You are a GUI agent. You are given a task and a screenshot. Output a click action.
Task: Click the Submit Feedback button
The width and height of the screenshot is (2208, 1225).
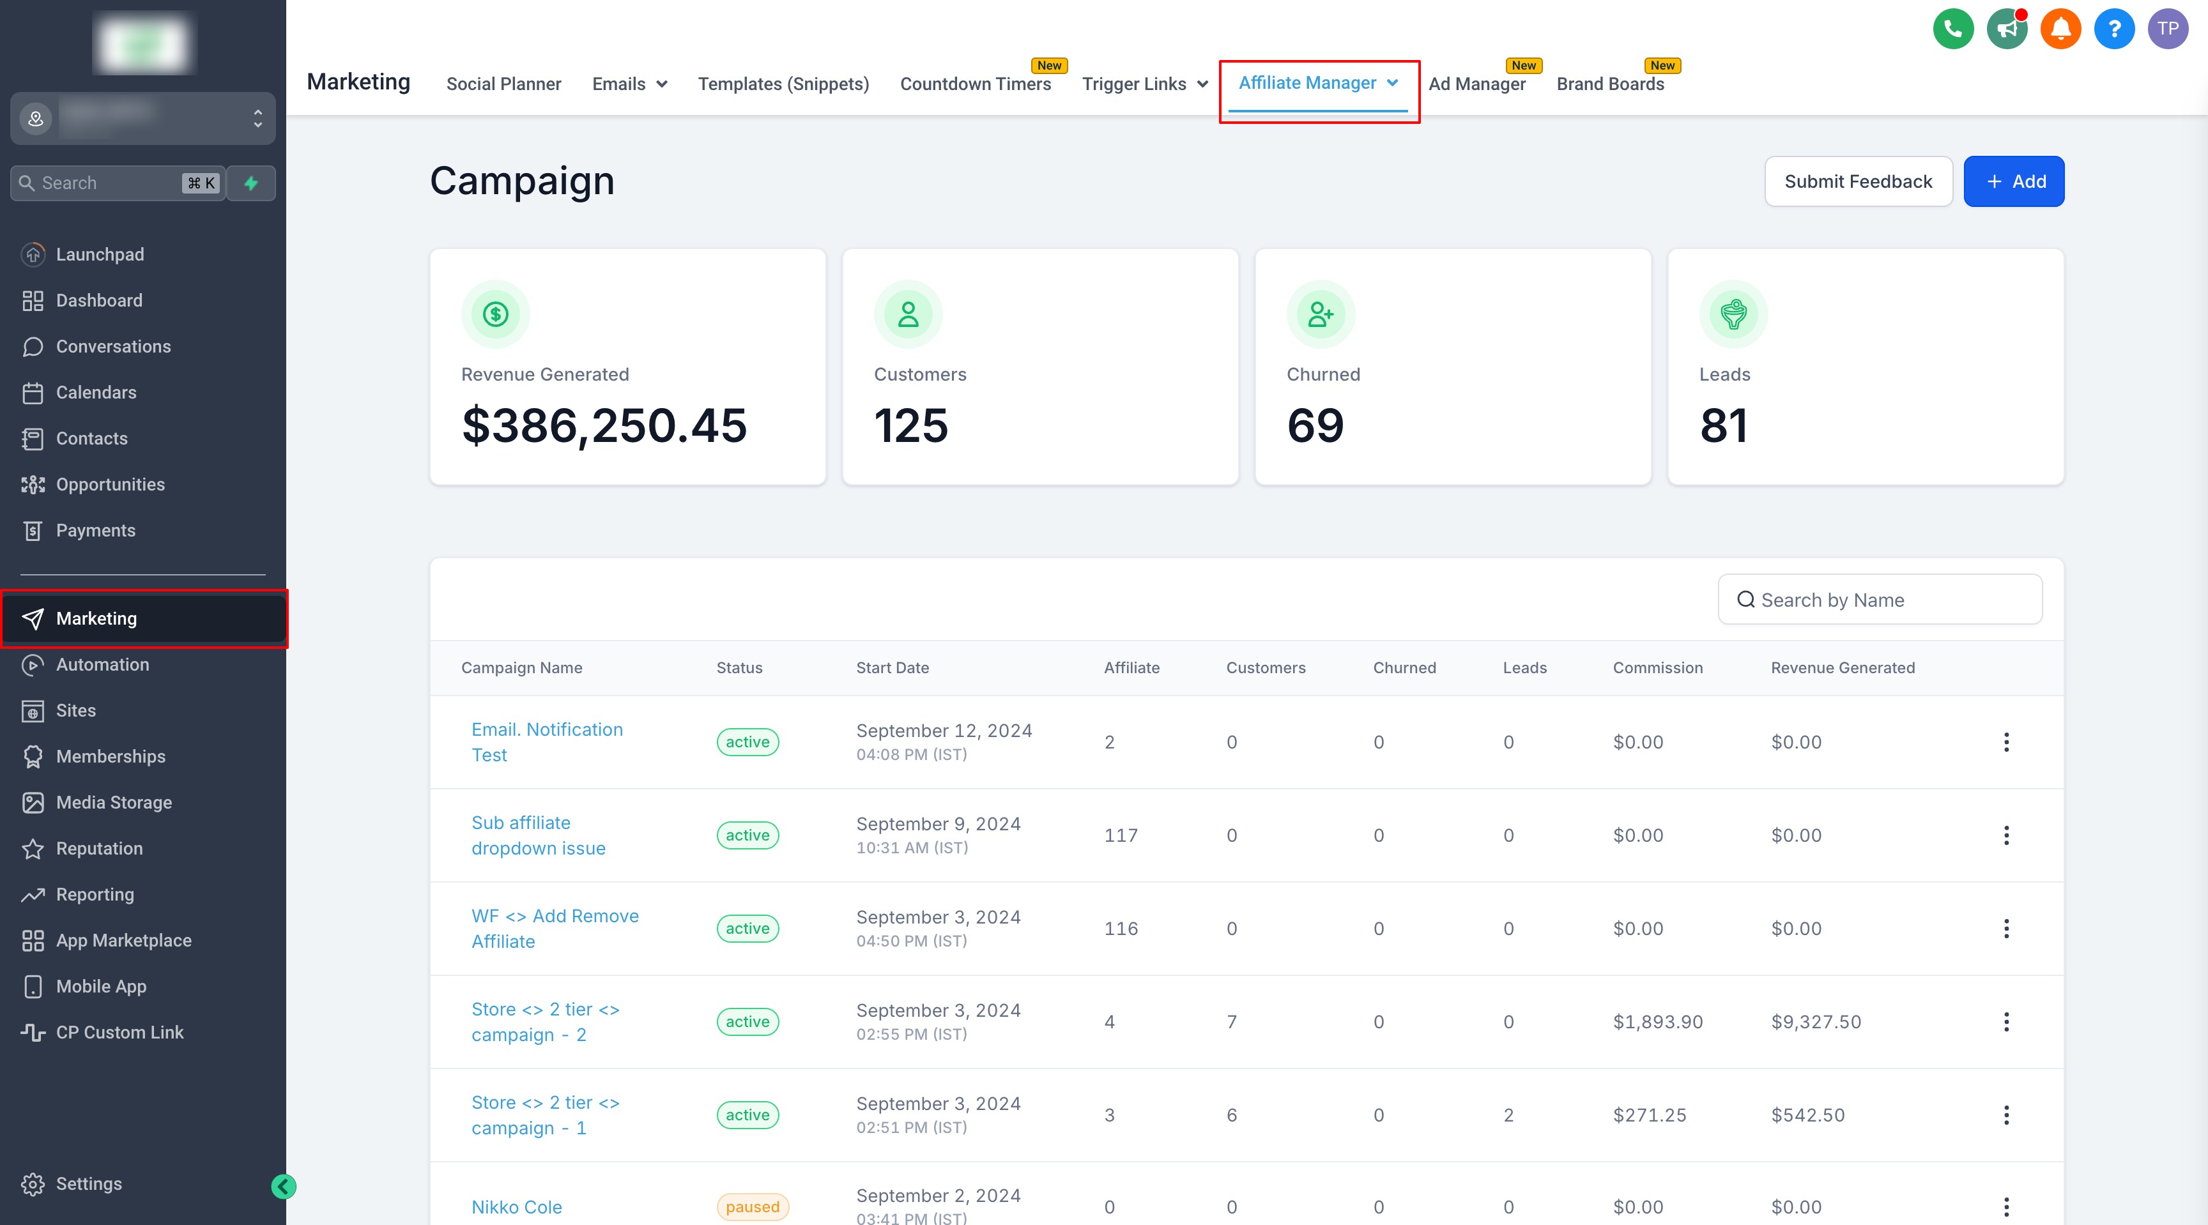[x=1857, y=181]
